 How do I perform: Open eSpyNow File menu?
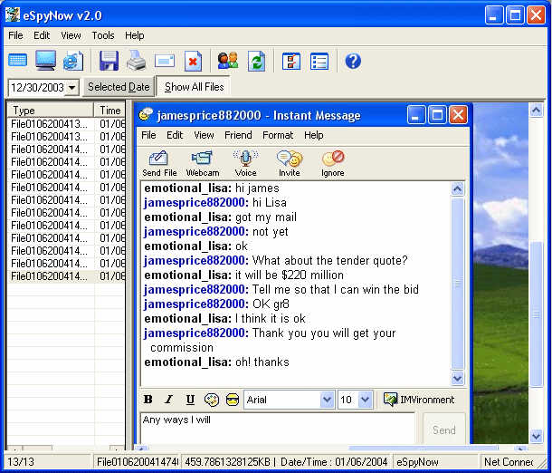pos(15,35)
